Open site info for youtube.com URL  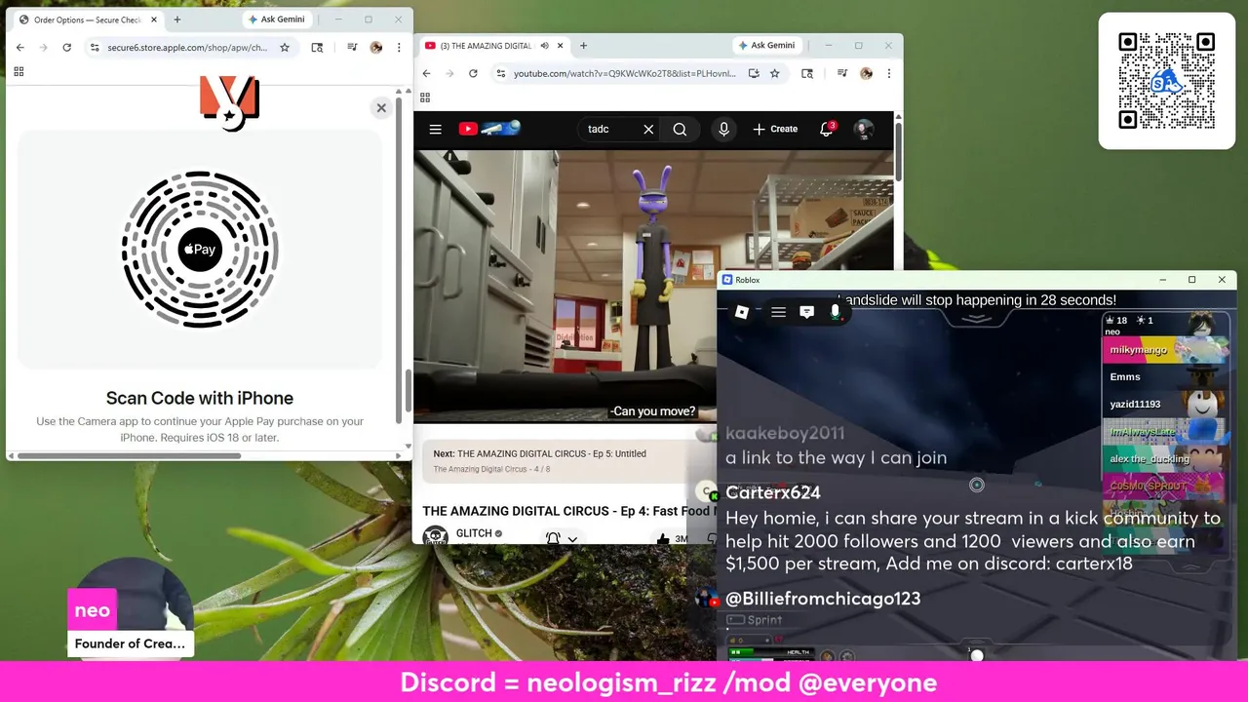pyautogui.click(x=500, y=73)
